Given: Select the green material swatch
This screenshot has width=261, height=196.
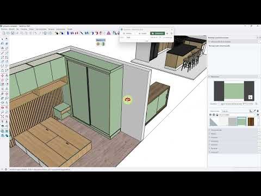Looking at the screenshot, I should pyautogui.click(x=241, y=121).
